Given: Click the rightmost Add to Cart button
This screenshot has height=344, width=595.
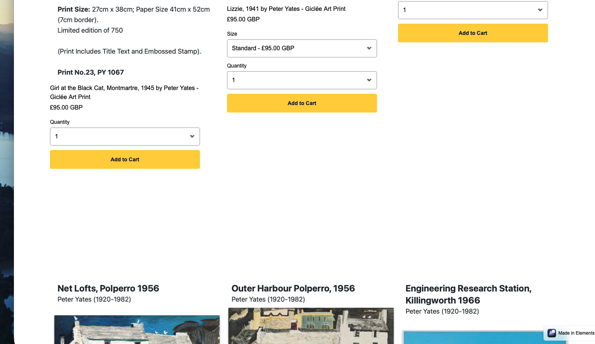Looking at the screenshot, I should click(x=472, y=33).
